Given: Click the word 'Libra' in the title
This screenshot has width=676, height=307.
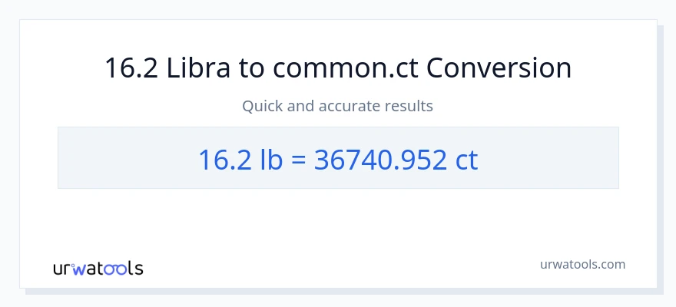Looking at the screenshot, I should (187, 68).
